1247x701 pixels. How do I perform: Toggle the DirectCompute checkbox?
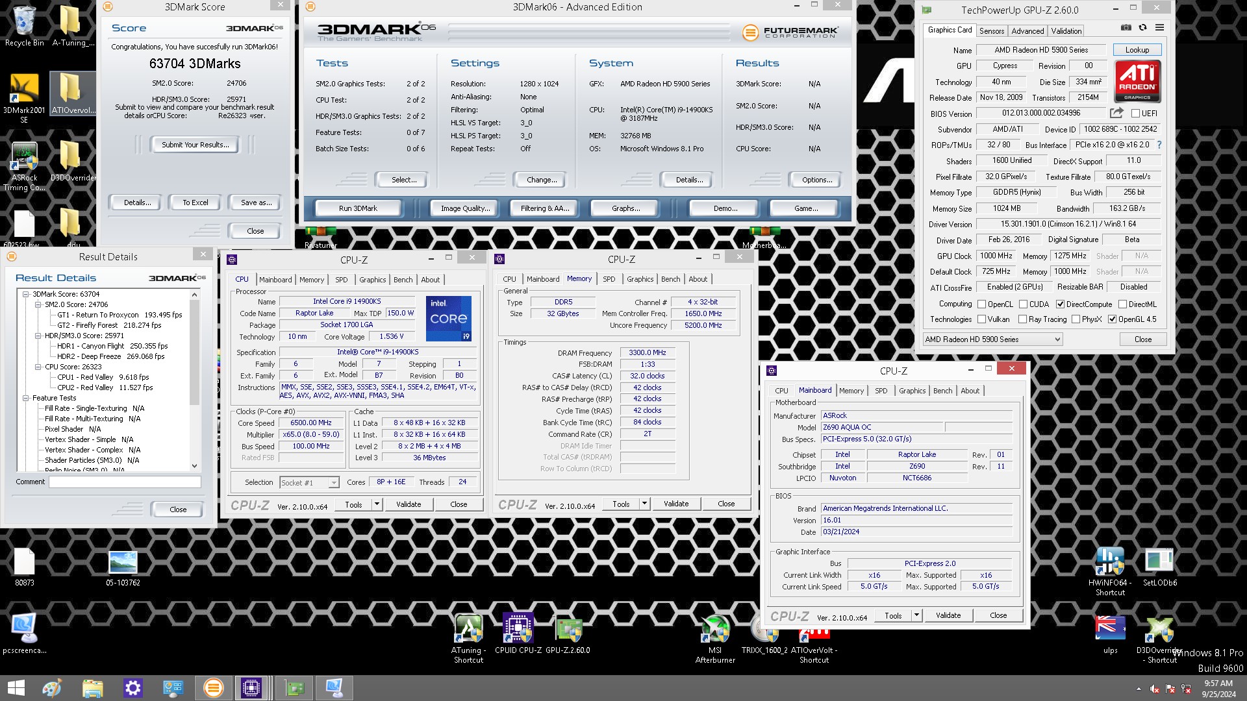(x=1060, y=304)
